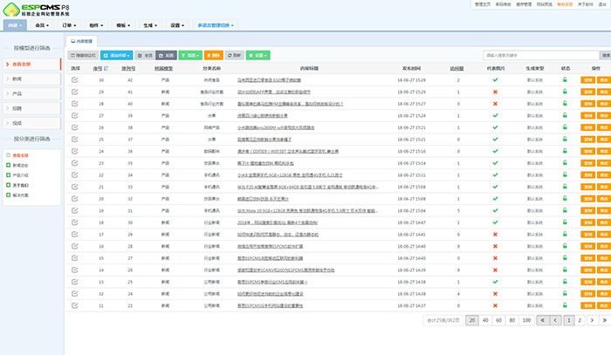The width and height of the screenshot is (611, 355).
Task: Click red X thumbnail icon in row 29
Action: click(x=495, y=91)
